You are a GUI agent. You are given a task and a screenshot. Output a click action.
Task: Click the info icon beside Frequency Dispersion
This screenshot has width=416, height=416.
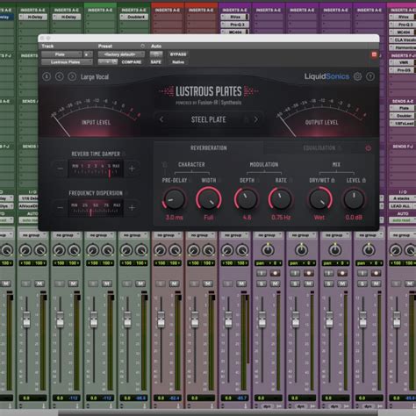[x=126, y=193]
